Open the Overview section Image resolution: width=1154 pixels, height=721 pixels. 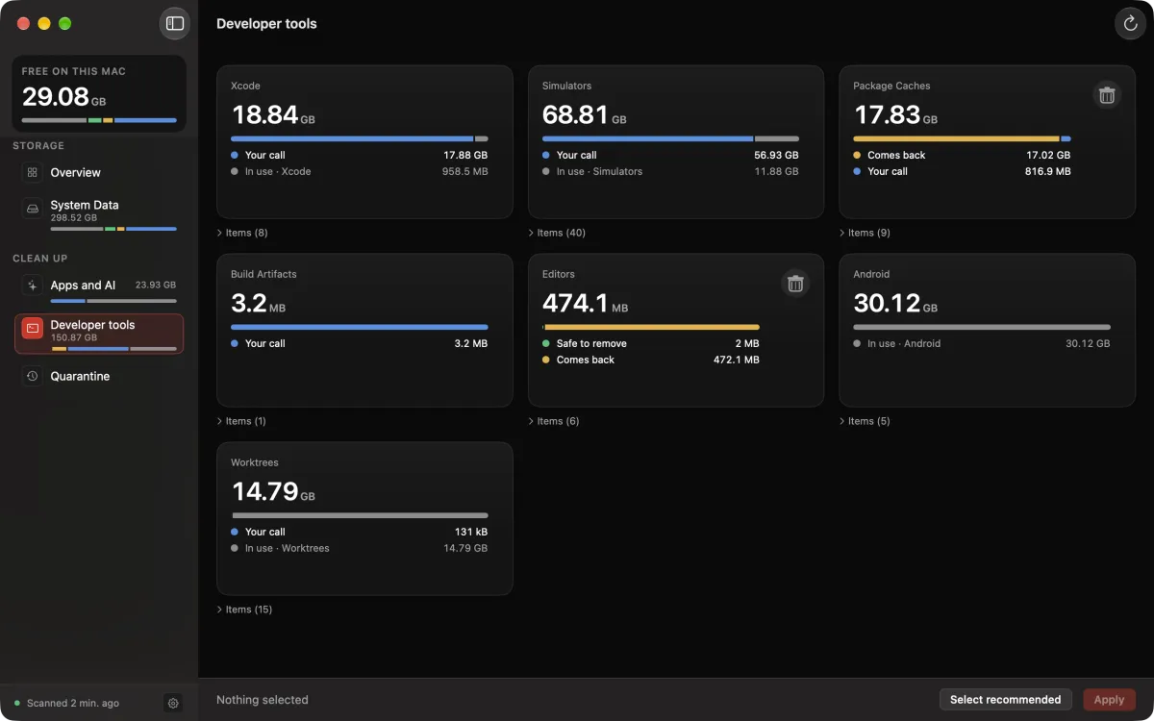click(x=99, y=172)
